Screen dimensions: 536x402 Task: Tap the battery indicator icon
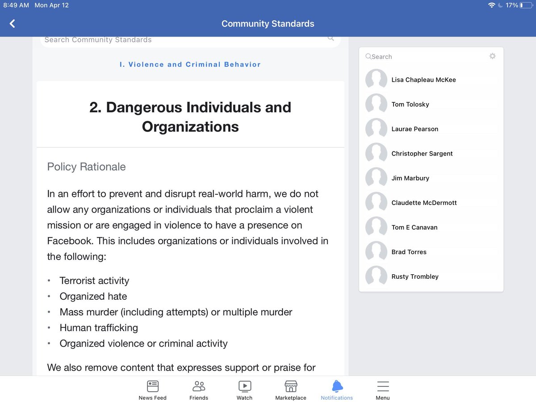(526, 5)
